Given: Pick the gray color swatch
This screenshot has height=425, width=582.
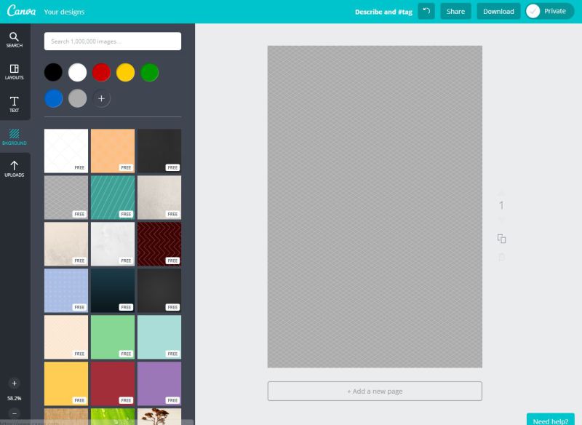Looking at the screenshot, I should point(77,98).
